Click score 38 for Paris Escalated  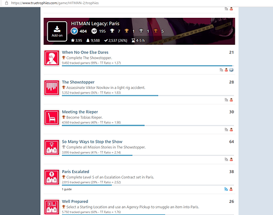[231, 171]
